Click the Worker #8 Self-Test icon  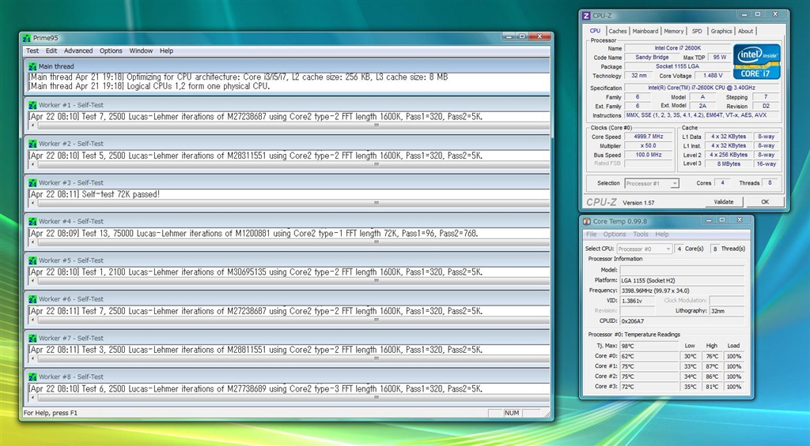[x=32, y=377]
